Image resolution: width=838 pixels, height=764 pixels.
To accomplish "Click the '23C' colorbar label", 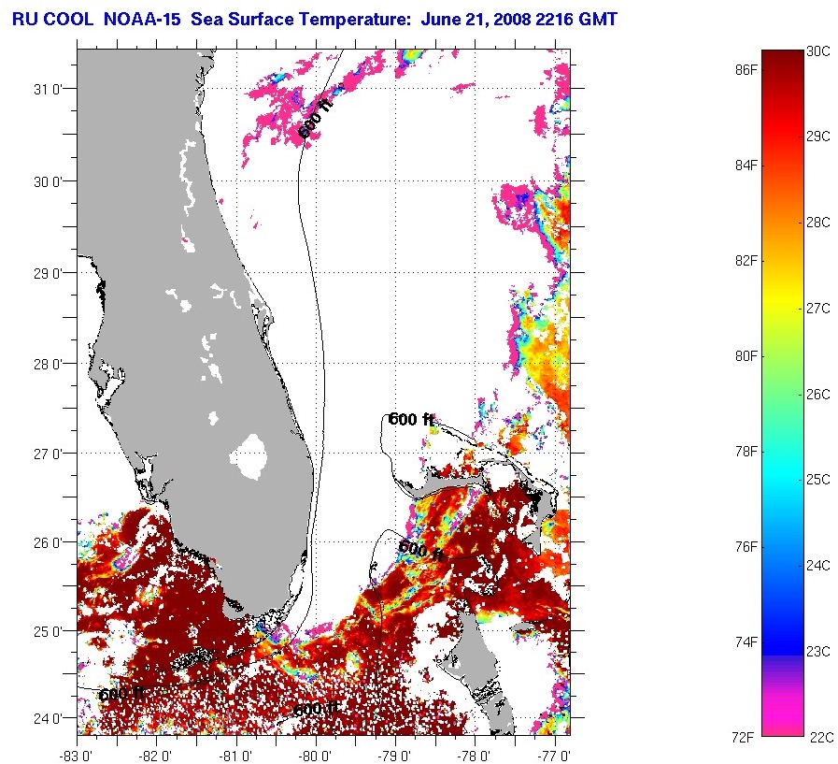I will (x=818, y=652).
